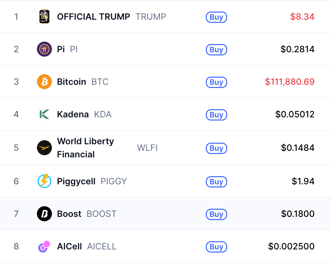Click the OFFICIAL TRUMP coin icon
The image size is (331, 266).
click(44, 17)
